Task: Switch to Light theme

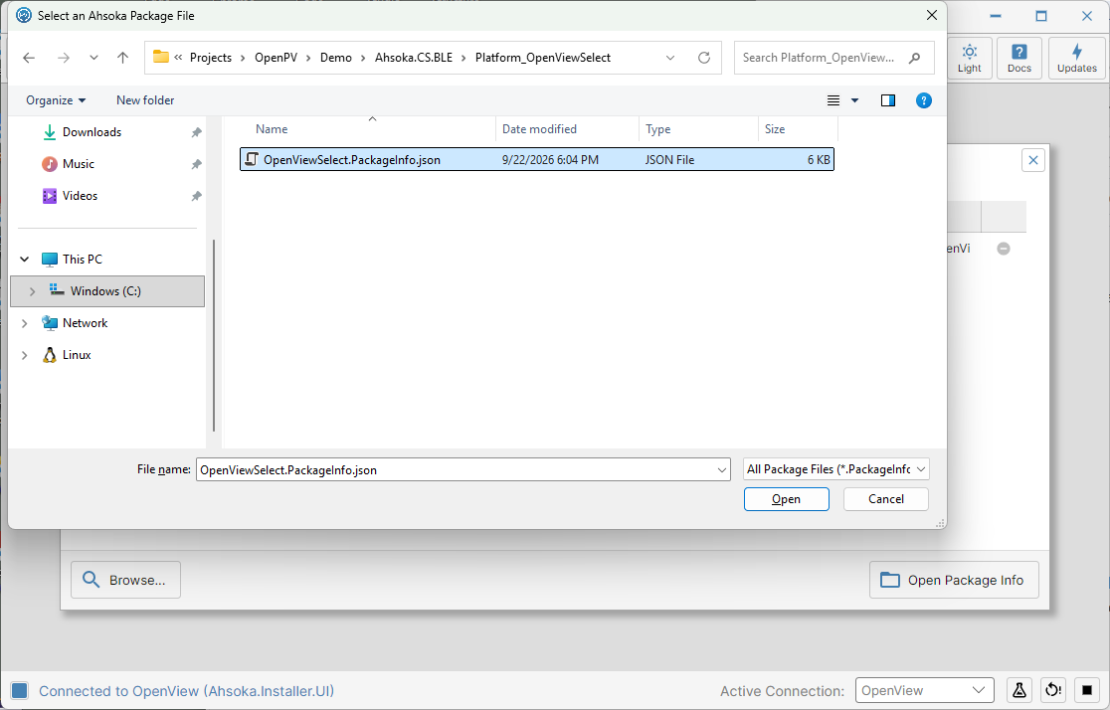Action: (x=969, y=58)
